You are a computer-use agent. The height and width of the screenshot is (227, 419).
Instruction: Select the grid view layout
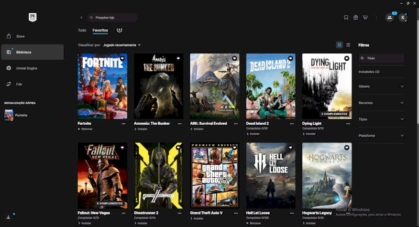pyautogui.click(x=339, y=45)
